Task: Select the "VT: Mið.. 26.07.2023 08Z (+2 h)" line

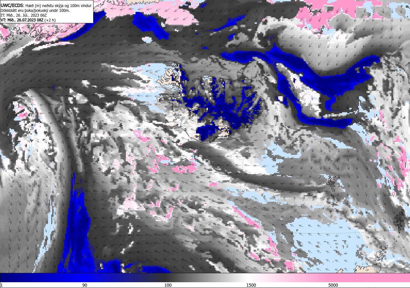Action: point(28,20)
